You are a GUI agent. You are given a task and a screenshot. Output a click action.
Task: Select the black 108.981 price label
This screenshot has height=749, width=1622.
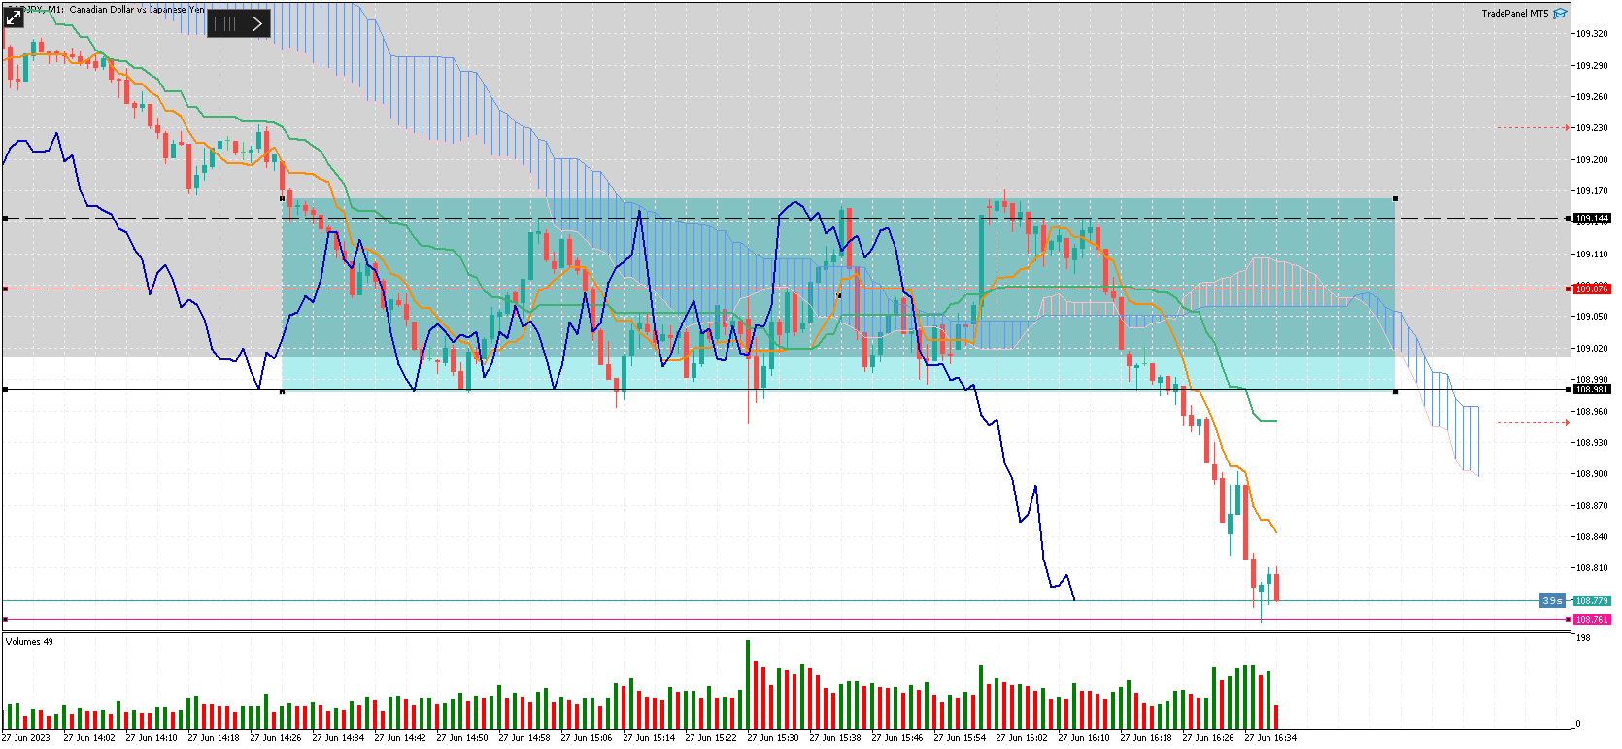(x=1592, y=390)
